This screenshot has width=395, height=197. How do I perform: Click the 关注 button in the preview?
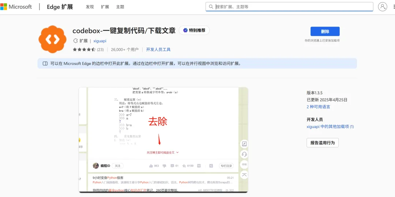point(118,166)
